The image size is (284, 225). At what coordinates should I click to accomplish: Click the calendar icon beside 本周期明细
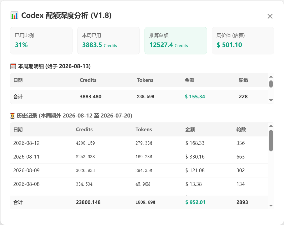tap(13, 66)
